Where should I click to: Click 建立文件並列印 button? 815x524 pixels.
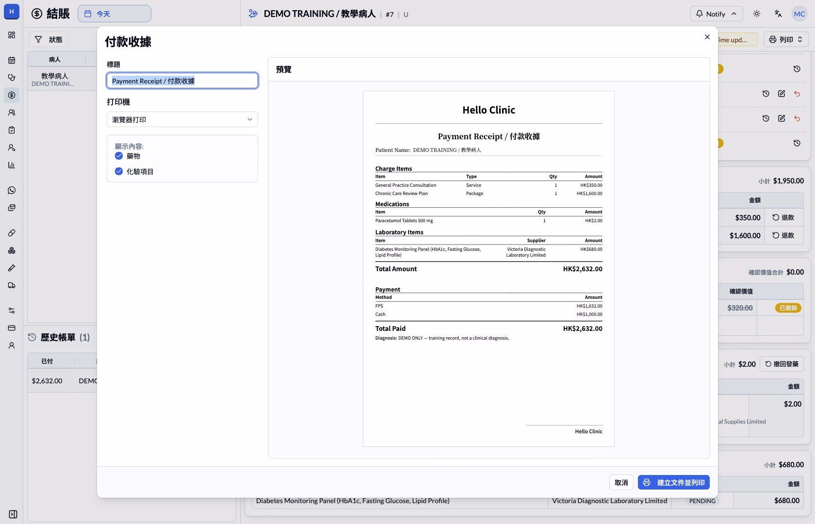coord(674,482)
